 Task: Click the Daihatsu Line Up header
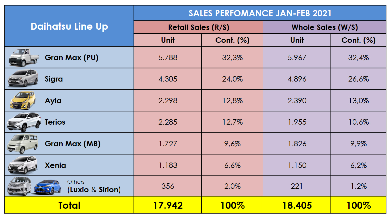[69, 27]
